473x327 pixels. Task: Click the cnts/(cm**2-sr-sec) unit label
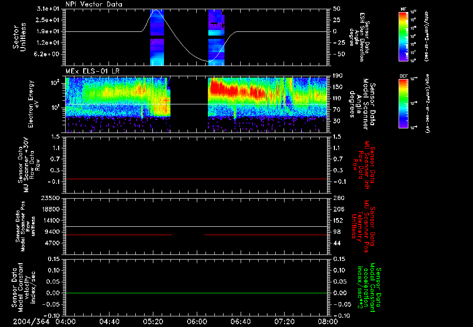(426, 36)
